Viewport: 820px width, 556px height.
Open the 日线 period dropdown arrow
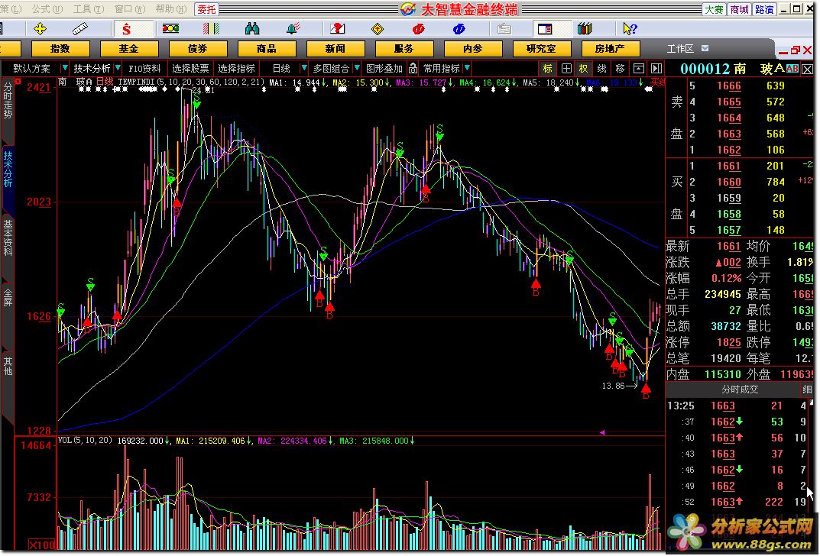click(x=304, y=69)
